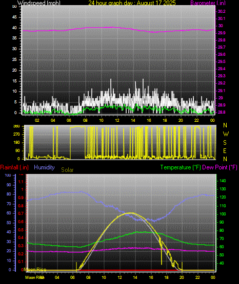Click the 24 hour graph date title
Image resolution: width=239 pixels, height=284 pixels.
(x=132, y=3)
